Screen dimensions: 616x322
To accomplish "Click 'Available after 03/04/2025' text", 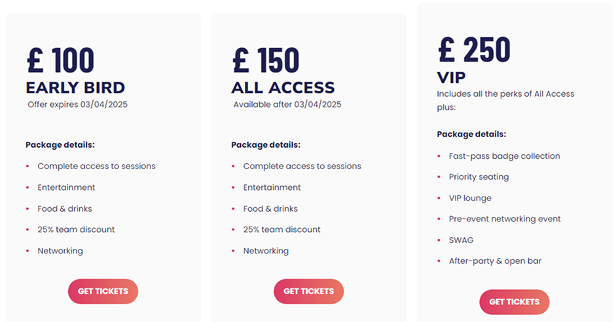I will 287,105.
